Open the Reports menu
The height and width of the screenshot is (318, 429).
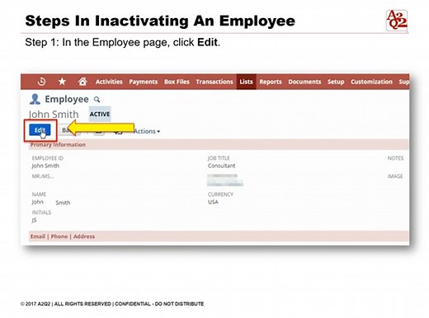click(x=271, y=82)
